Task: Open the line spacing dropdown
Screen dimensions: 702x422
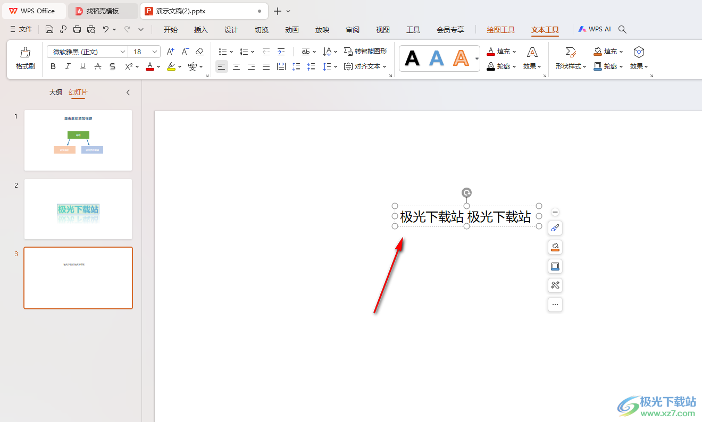Action: click(x=330, y=66)
